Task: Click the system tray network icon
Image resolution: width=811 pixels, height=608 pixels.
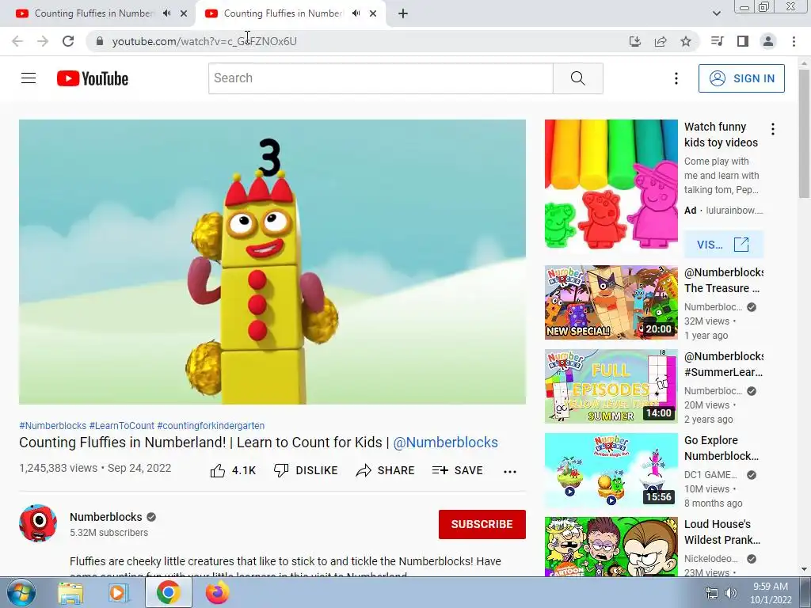Action: 712,593
